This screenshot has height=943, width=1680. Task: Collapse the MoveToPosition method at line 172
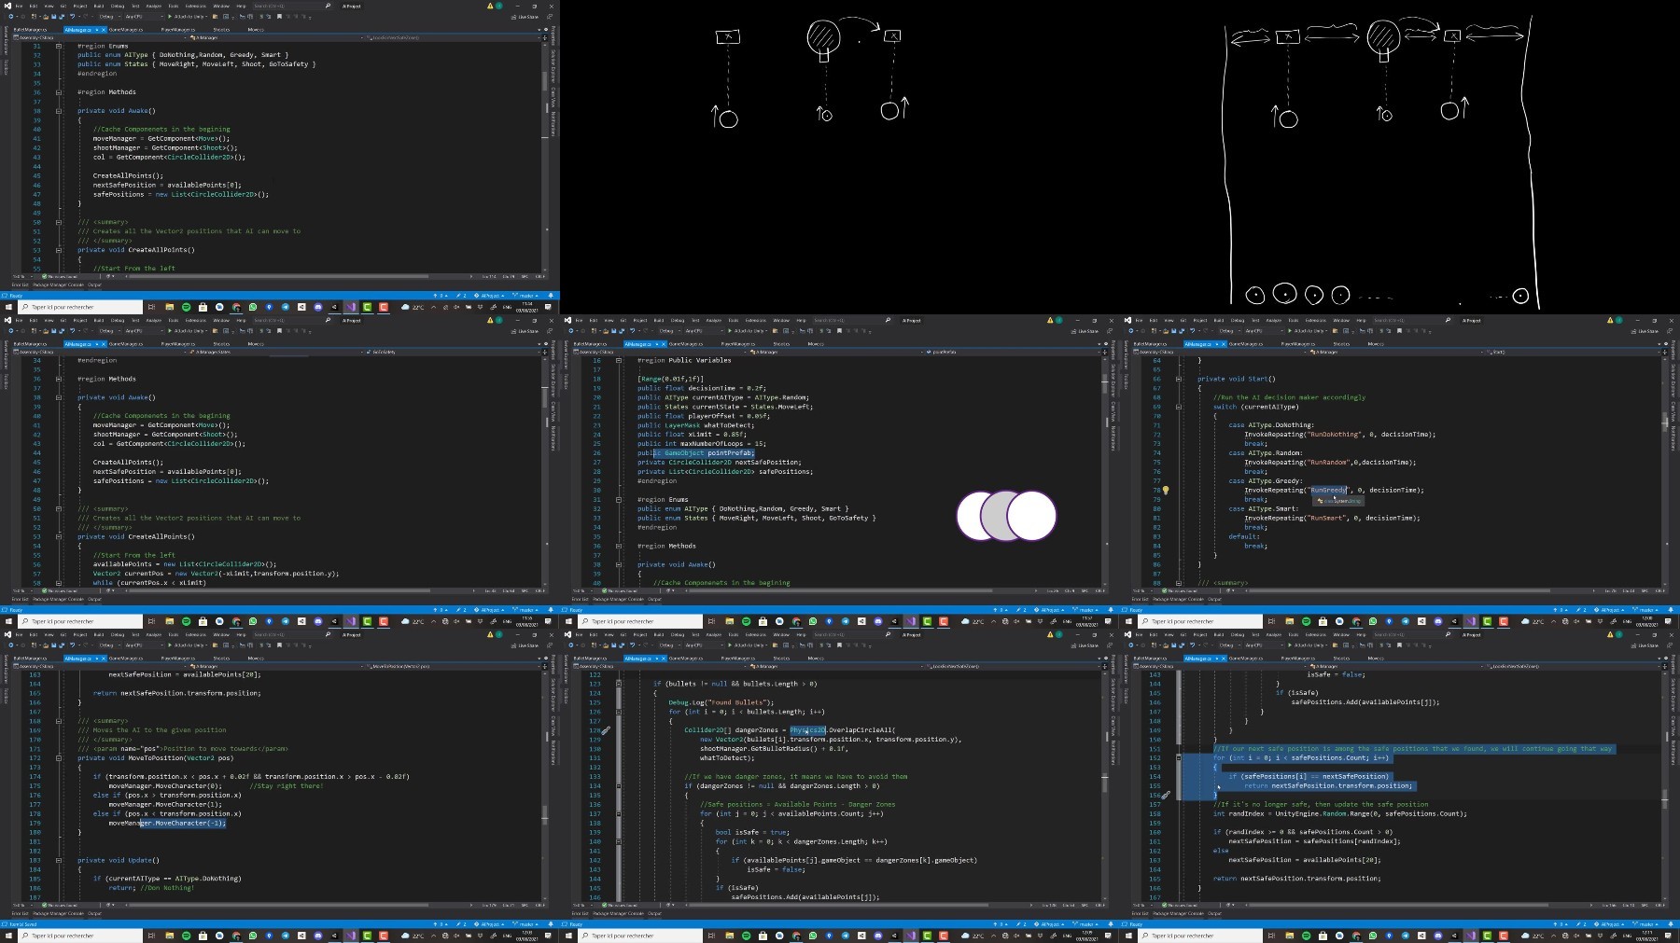(x=58, y=757)
